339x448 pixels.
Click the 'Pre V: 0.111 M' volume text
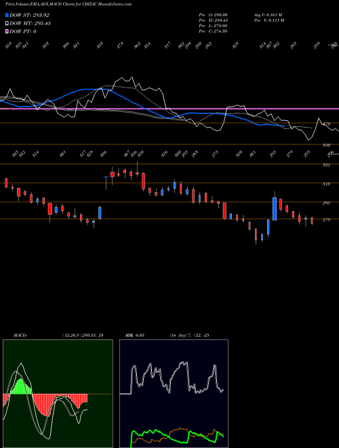[268, 20]
